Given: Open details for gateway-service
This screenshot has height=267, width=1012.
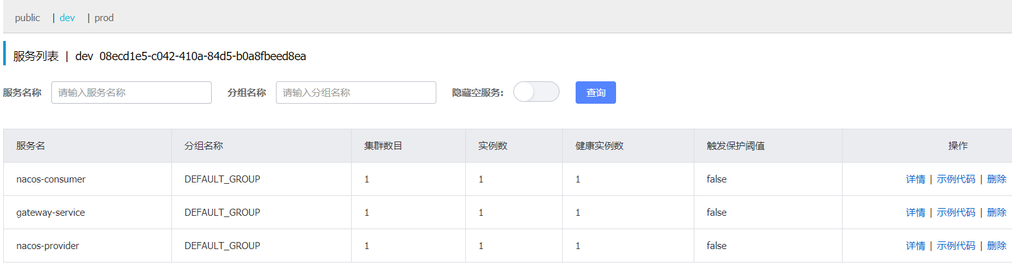Looking at the screenshot, I should (915, 213).
